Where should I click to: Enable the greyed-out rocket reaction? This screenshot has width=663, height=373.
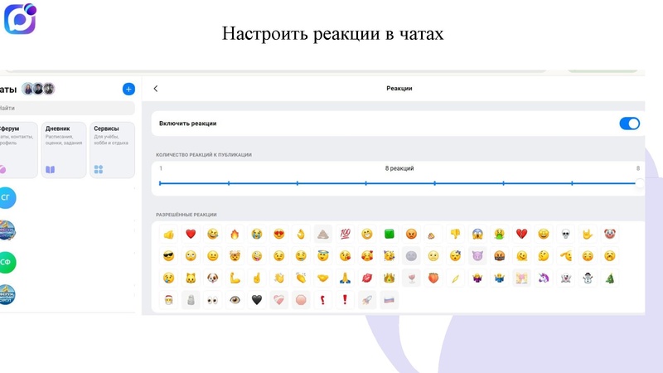tap(367, 300)
